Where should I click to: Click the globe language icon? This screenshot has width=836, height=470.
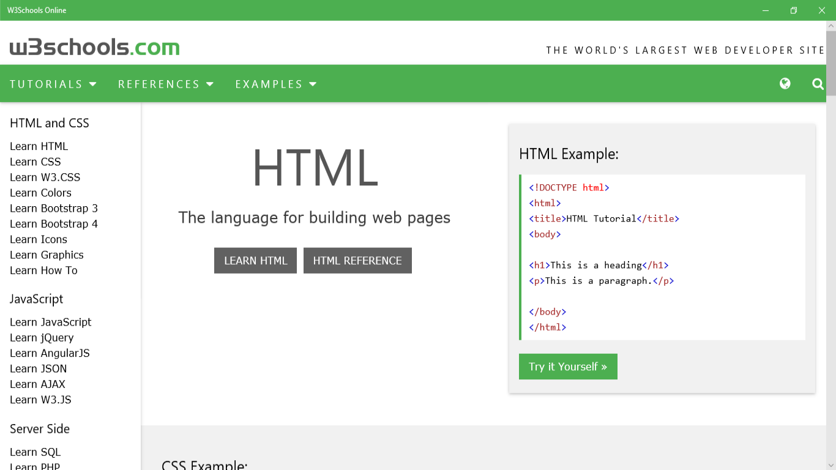pyautogui.click(x=785, y=84)
